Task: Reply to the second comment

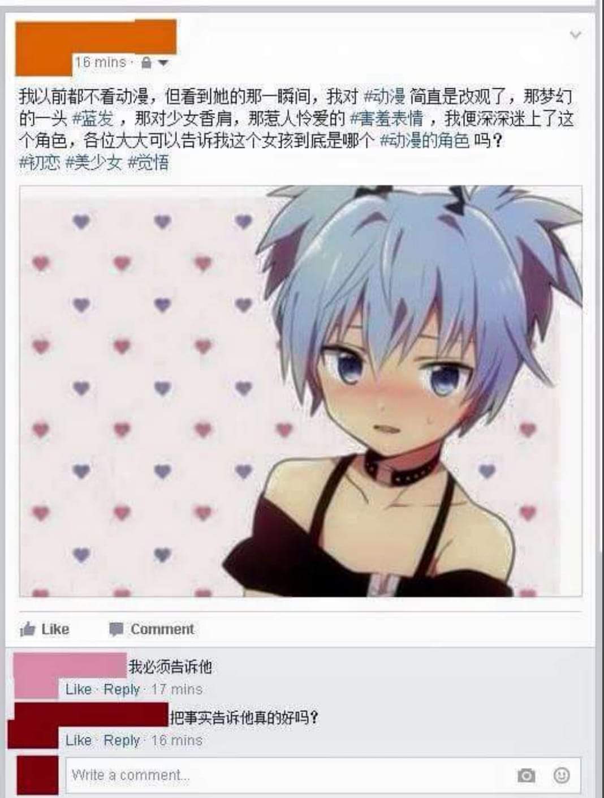Action: [x=122, y=740]
